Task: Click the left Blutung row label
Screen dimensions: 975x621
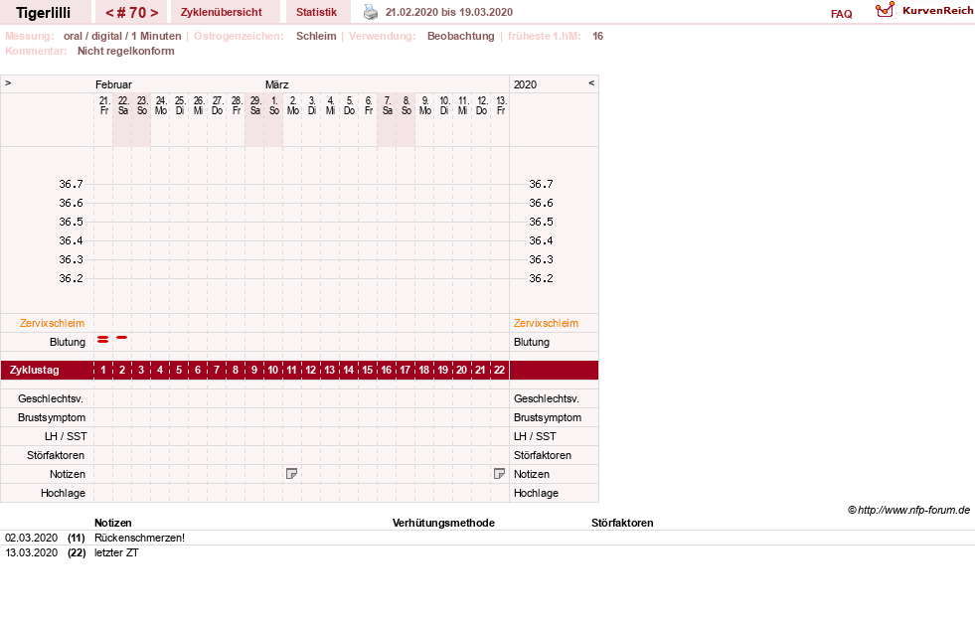Action: [x=68, y=342]
